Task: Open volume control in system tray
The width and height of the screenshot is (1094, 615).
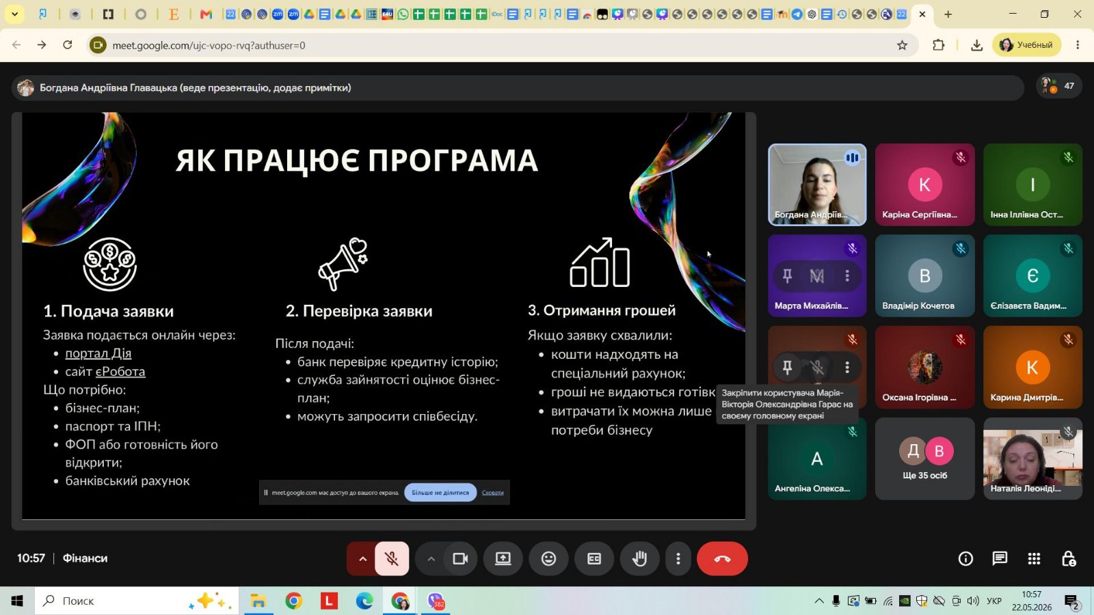Action: tap(972, 601)
